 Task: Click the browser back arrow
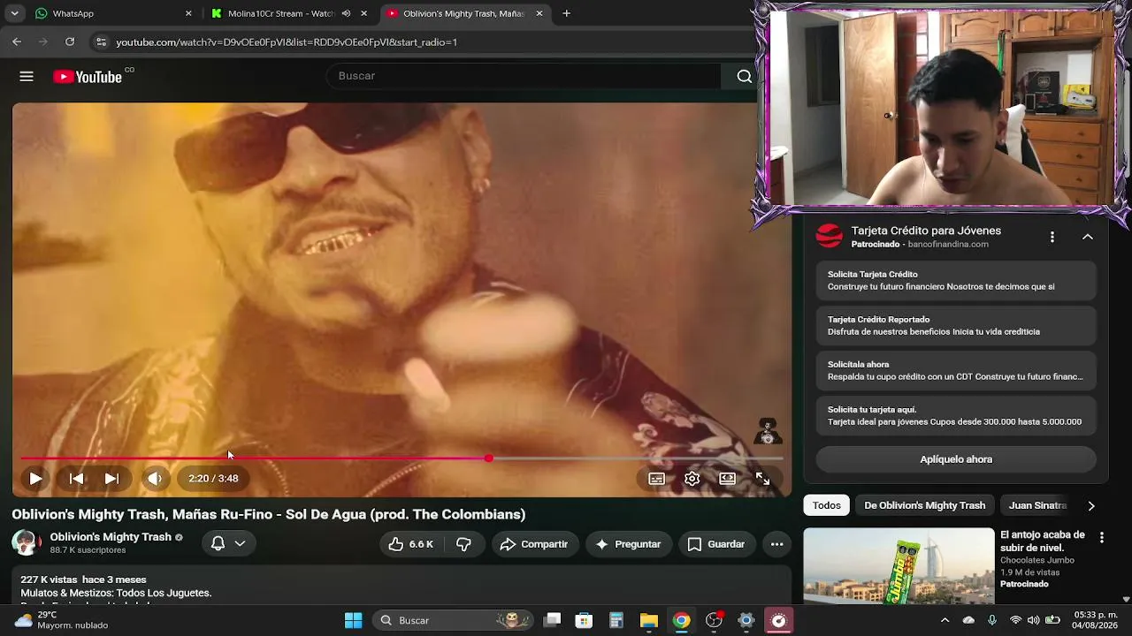17,42
